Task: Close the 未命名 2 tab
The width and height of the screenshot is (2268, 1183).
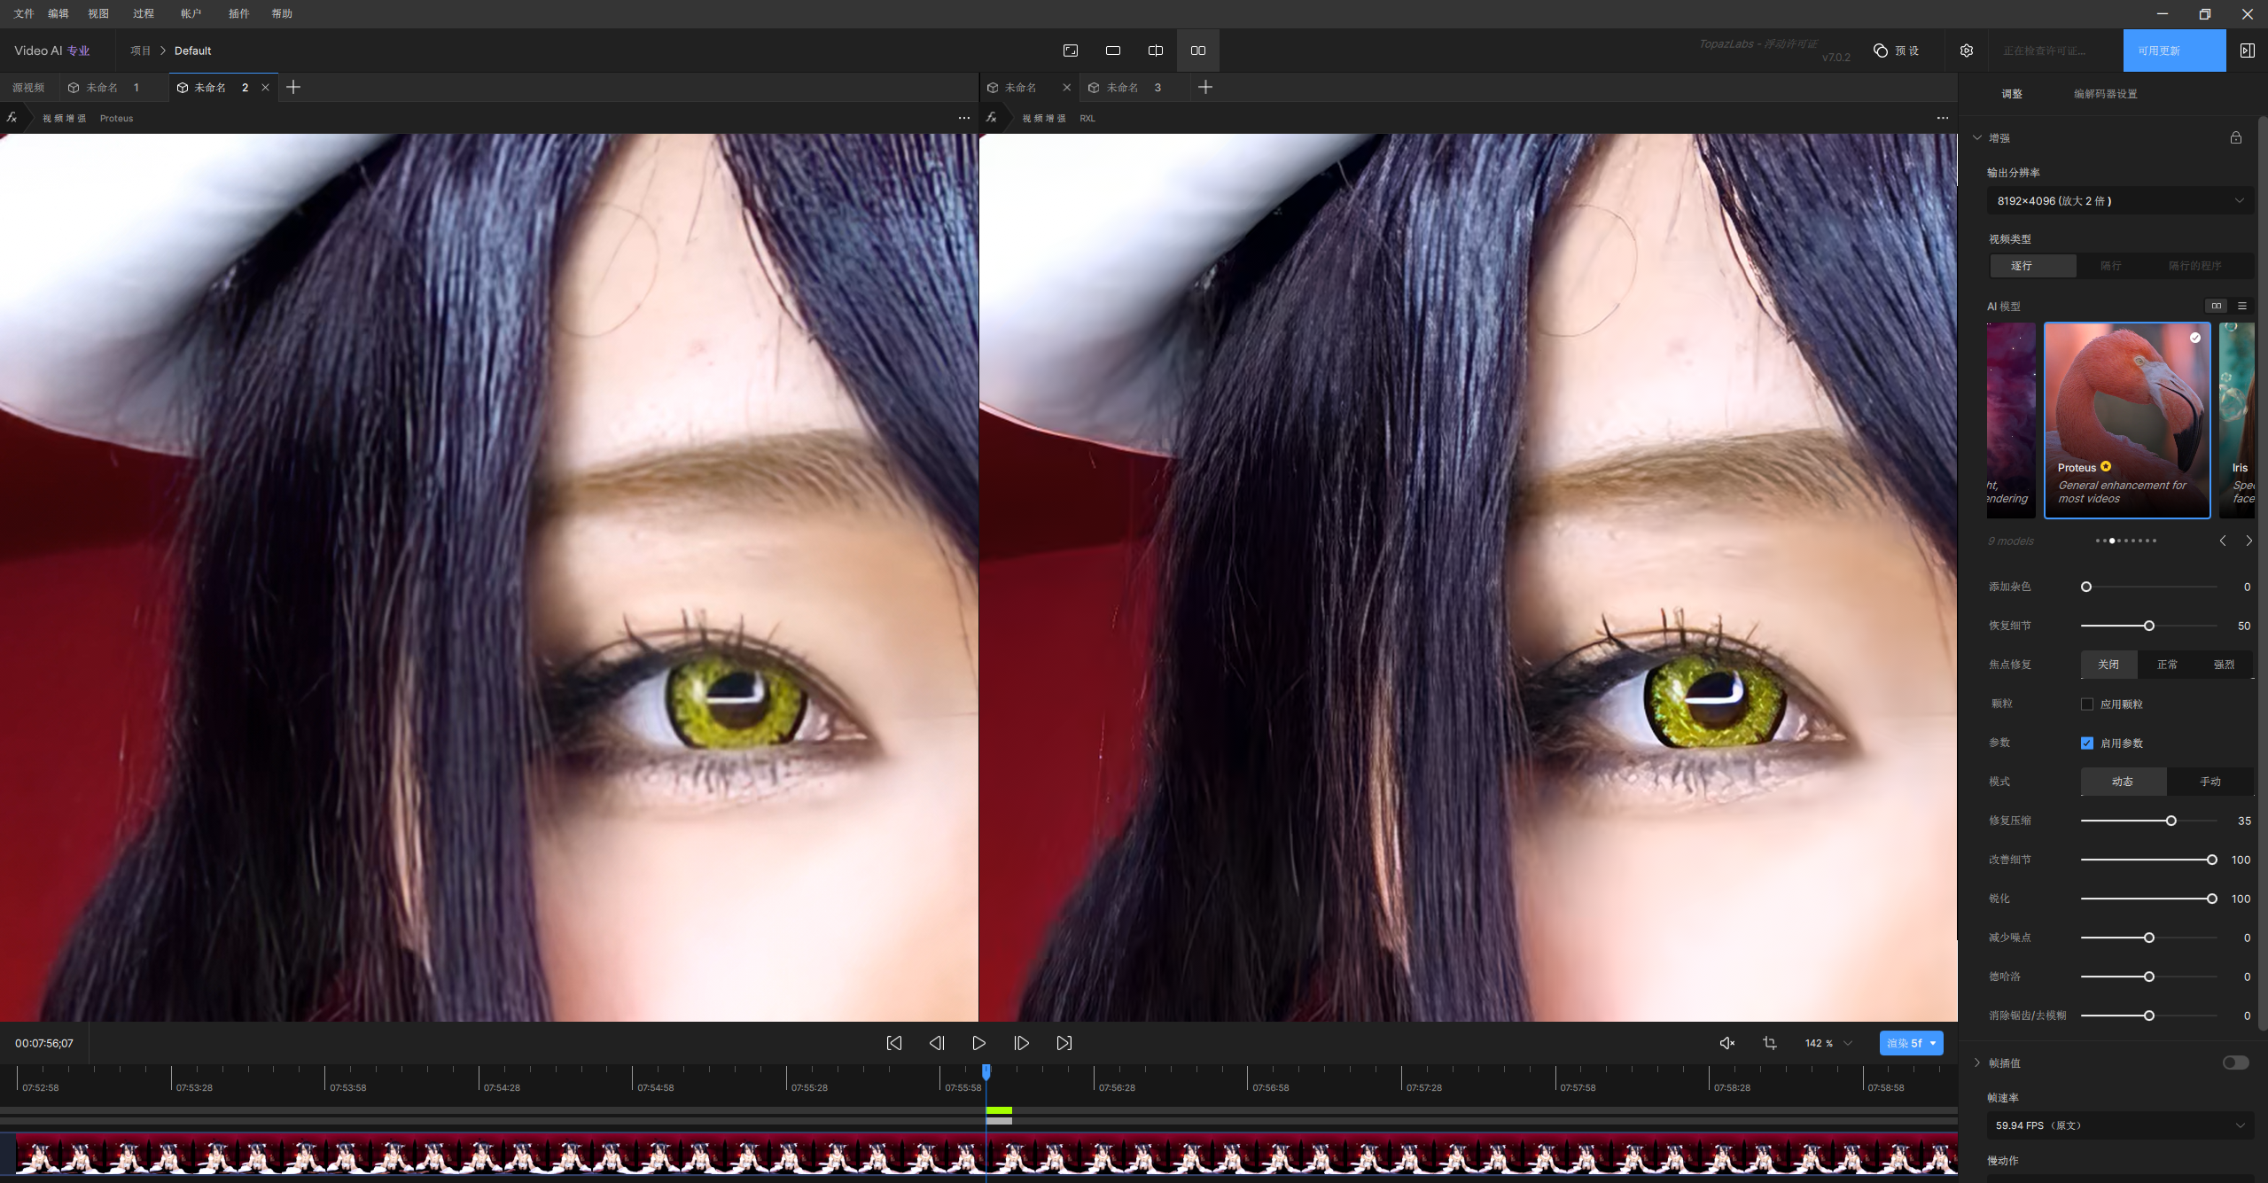Action: coord(265,88)
